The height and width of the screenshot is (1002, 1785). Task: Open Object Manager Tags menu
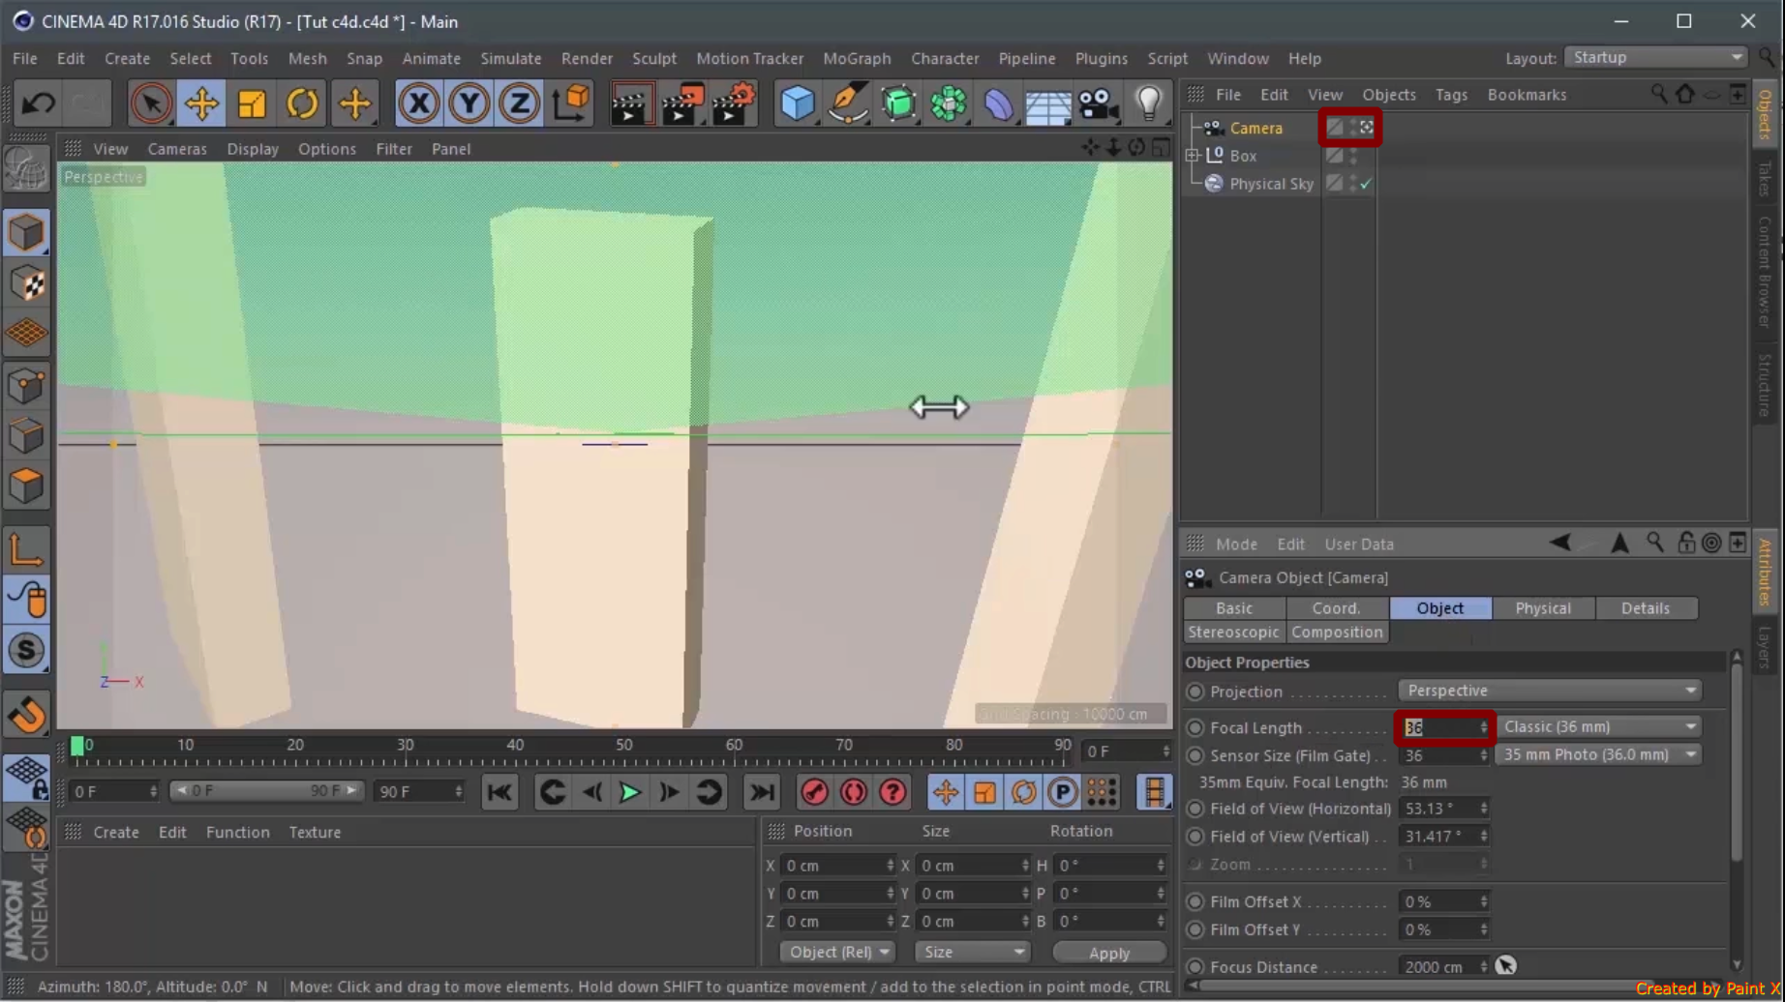click(1451, 95)
